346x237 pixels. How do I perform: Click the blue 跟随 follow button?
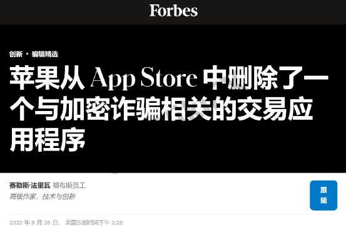[323, 195]
